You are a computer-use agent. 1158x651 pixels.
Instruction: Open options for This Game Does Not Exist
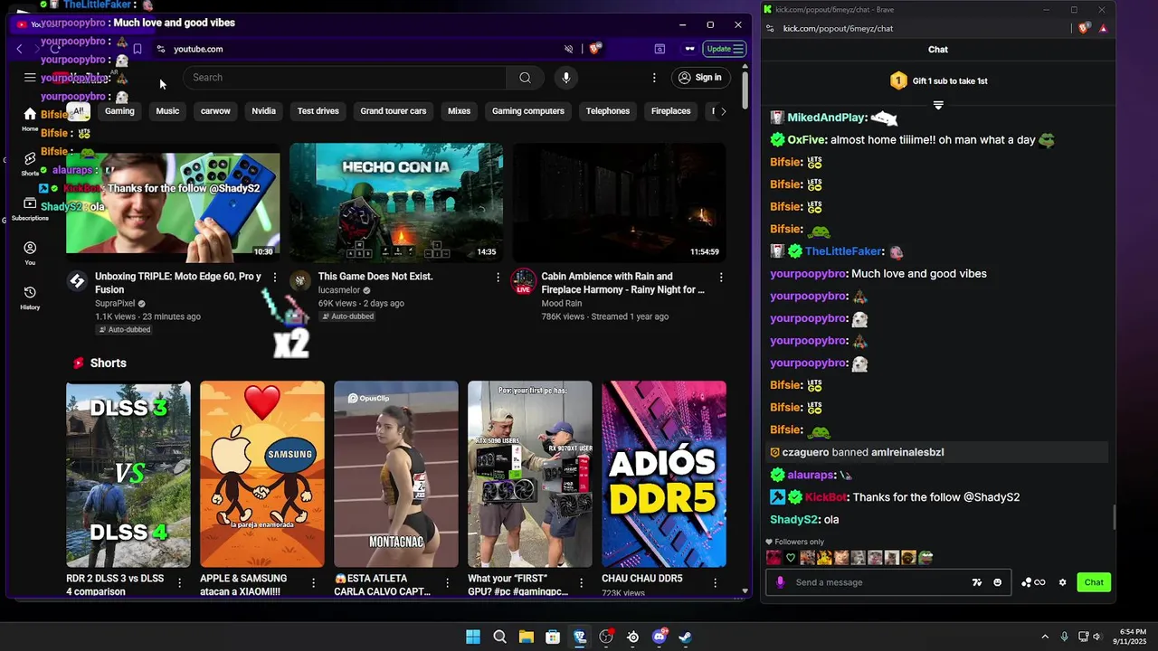(498, 278)
